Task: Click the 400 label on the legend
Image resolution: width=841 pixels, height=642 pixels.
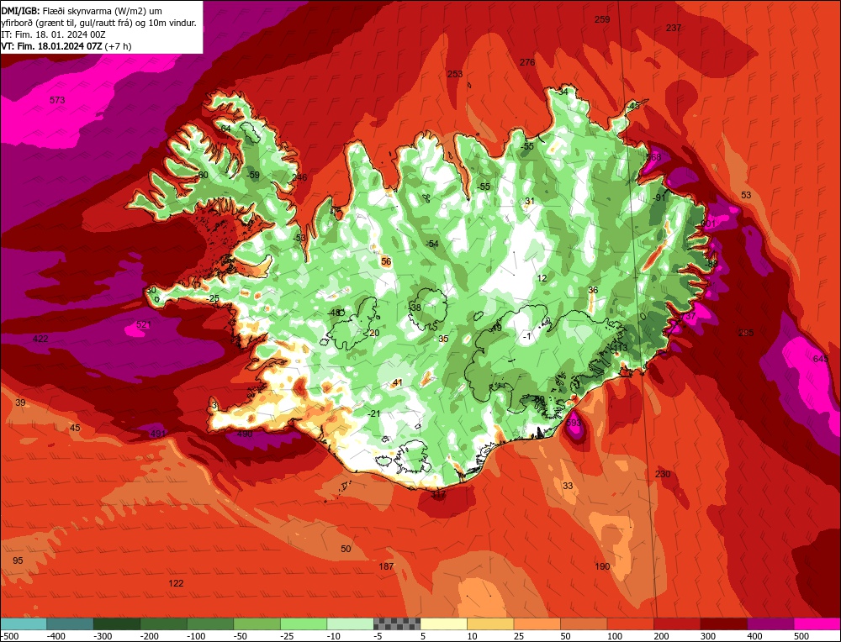Action: tap(754, 636)
